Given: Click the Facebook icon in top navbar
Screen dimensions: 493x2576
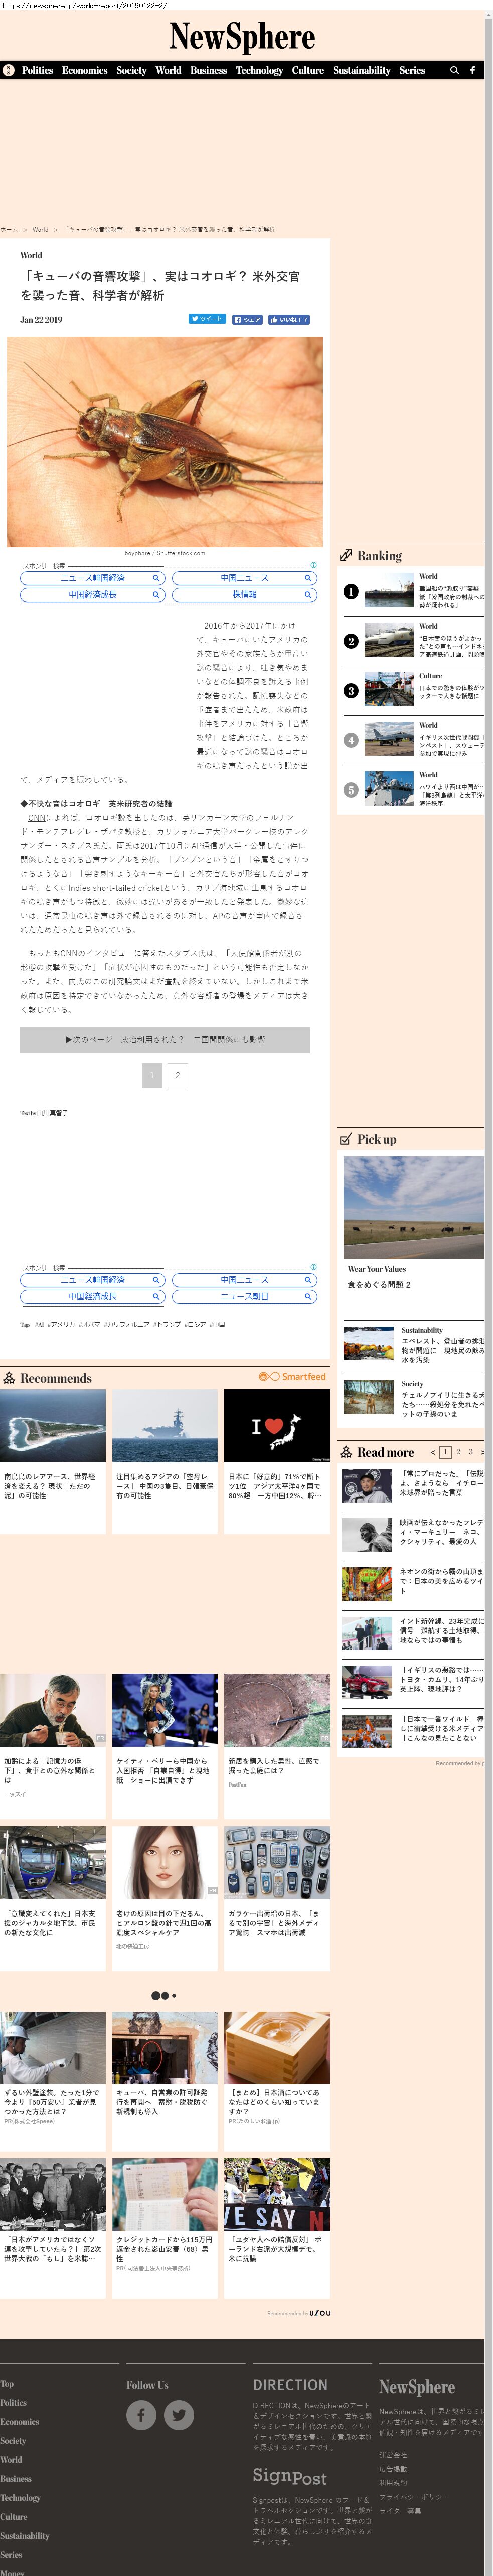Looking at the screenshot, I should (x=473, y=70).
